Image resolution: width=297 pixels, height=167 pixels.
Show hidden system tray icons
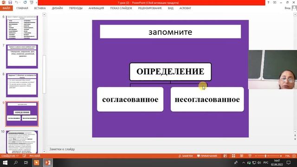(243, 163)
